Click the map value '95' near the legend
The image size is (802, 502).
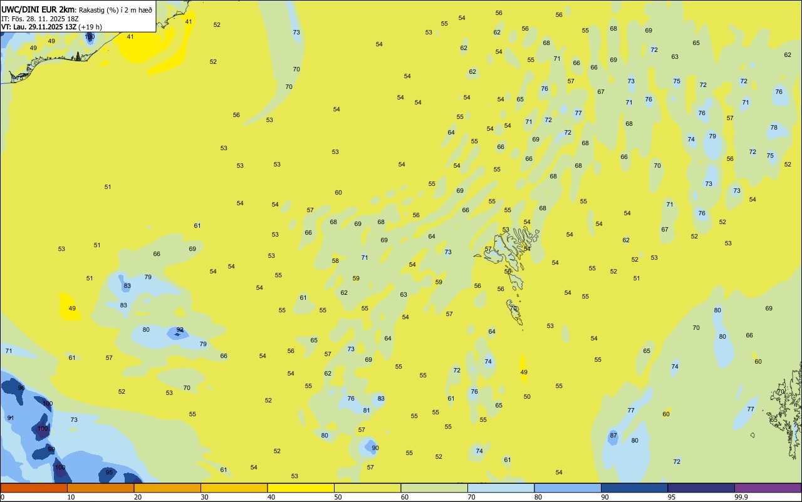(109, 473)
